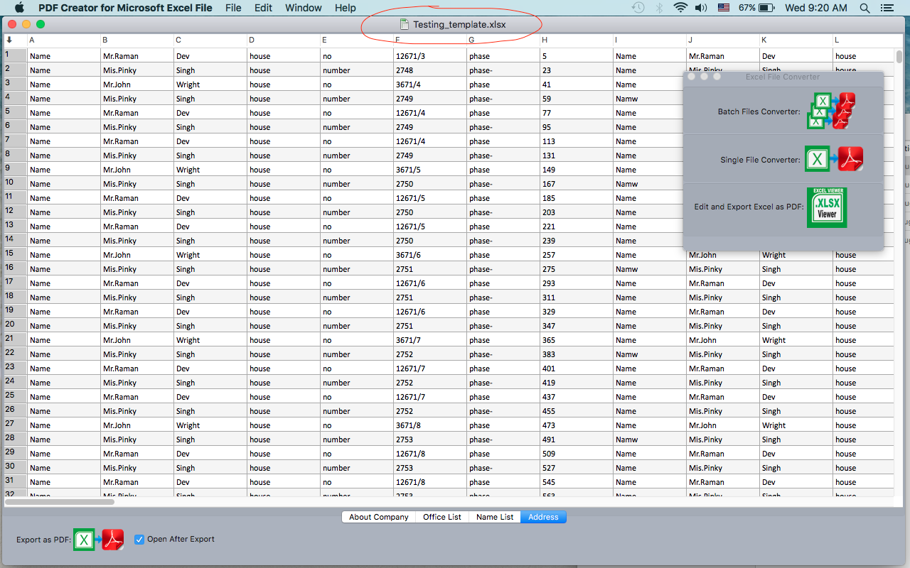The image size is (910, 568).
Task: Select row 1 header
Action: tap(16, 55)
